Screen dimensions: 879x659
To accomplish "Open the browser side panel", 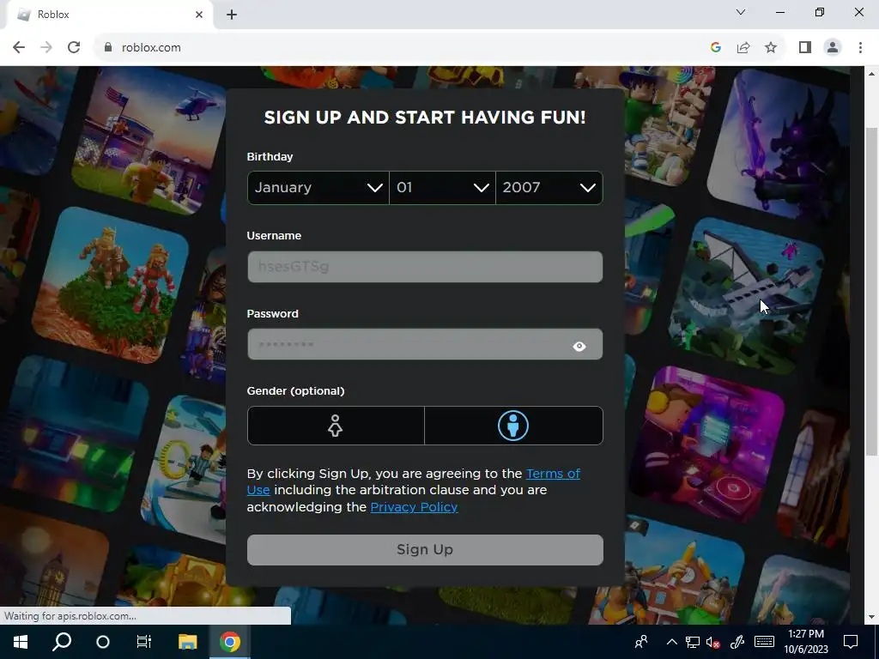I will point(805,48).
